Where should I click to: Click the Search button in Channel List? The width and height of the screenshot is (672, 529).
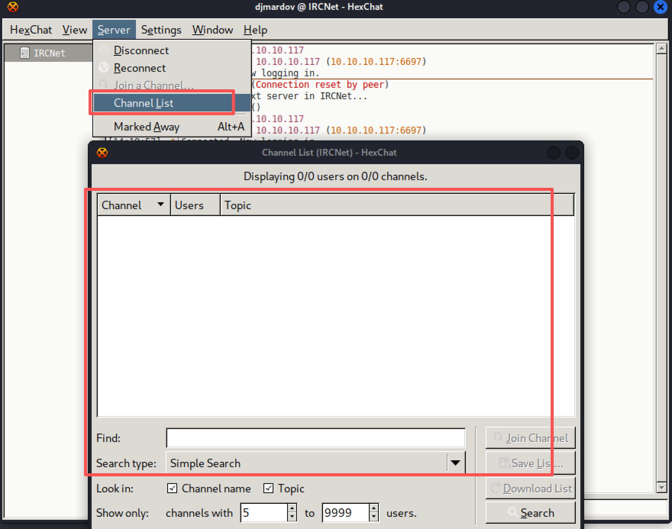[530, 513]
